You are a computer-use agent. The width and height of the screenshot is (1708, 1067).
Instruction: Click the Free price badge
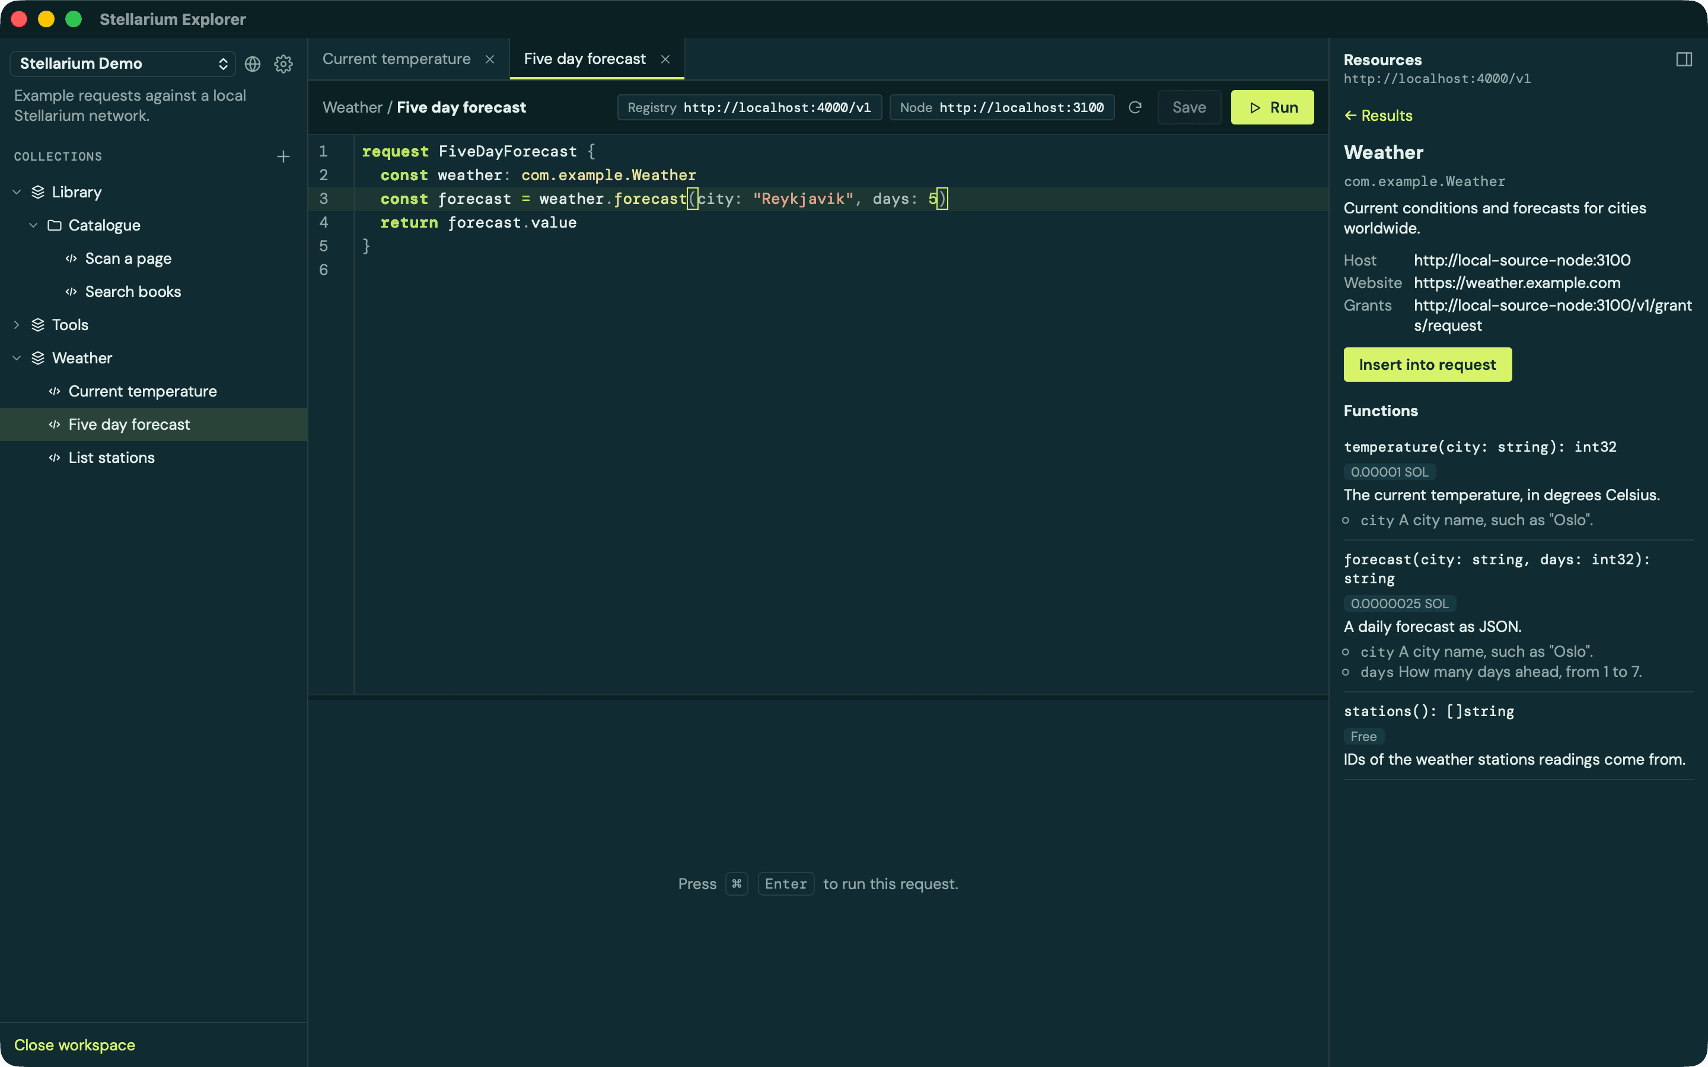1363,736
